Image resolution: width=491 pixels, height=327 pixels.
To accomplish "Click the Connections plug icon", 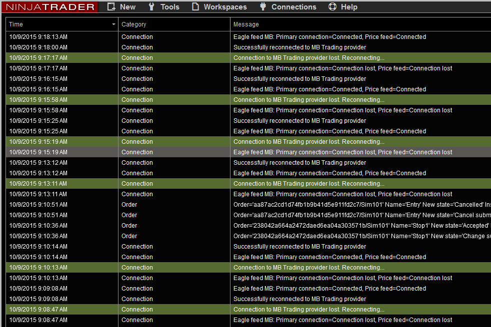I will tap(263, 6).
